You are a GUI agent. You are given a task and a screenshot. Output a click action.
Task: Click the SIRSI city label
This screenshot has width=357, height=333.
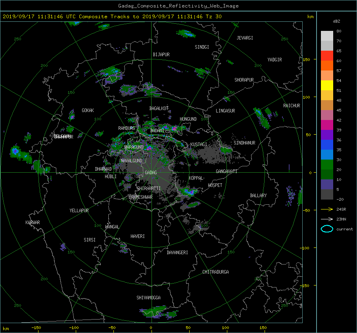90,240
